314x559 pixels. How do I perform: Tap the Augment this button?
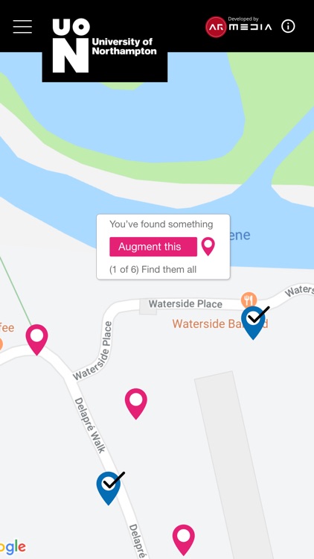pos(153,247)
